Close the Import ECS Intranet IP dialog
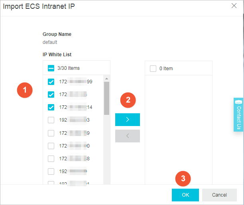244x205 pixels. click(x=234, y=6)
